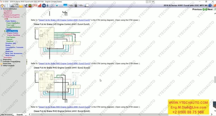Viewport: 216px width, 116px height.
Task: Click the Next navigation button
Action: click(210, 9)
